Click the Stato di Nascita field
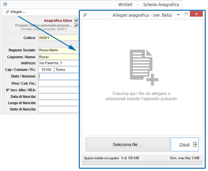This screenshot has height=171, width=208. [58, 109]
